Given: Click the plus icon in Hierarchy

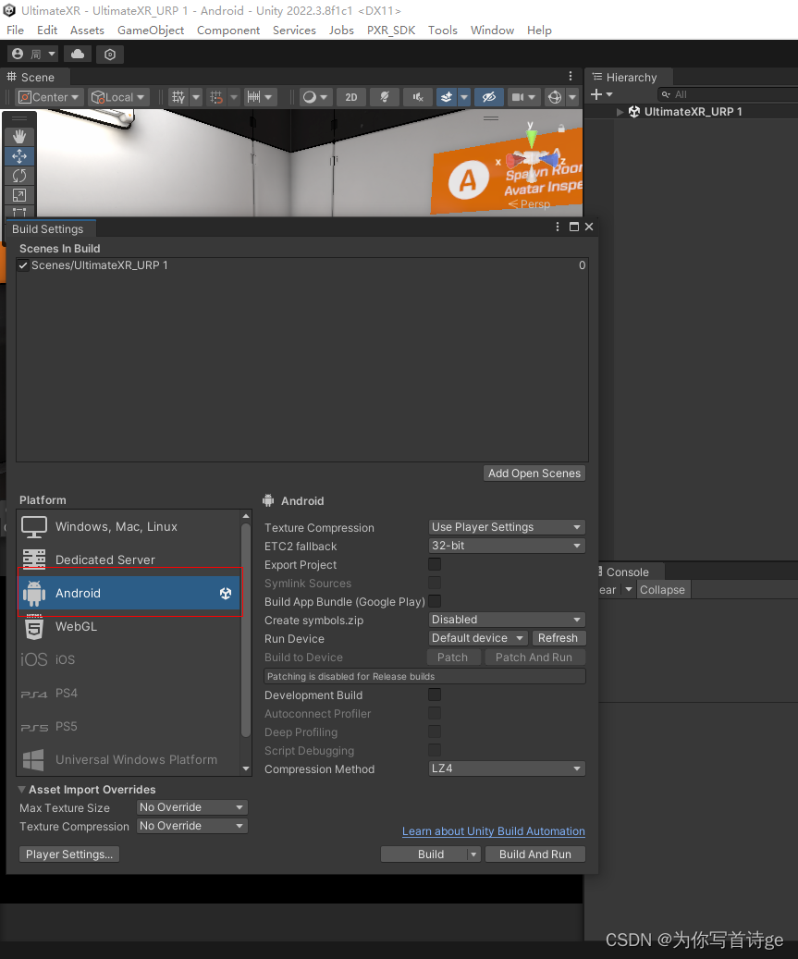Looking at the screenshot, I should click(596, 94).
